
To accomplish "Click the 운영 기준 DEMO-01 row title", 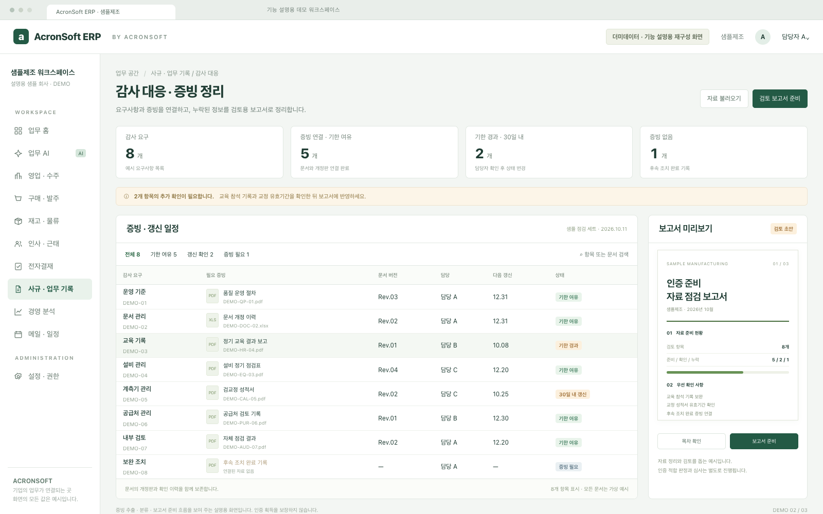I will [134, 292].
